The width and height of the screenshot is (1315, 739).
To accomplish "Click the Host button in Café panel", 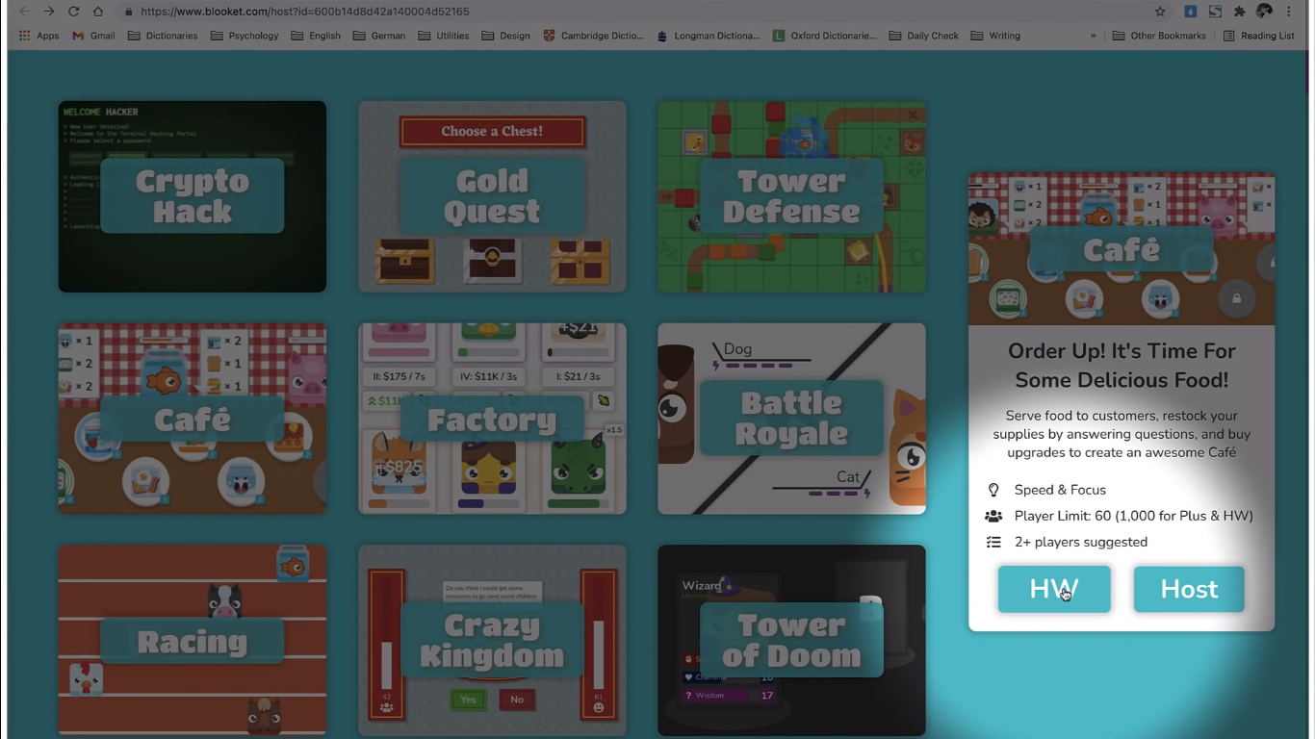I will [1189, 589].
